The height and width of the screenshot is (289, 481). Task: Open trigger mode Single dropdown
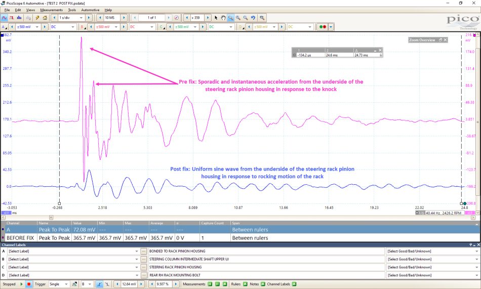[x=66, y=284]
